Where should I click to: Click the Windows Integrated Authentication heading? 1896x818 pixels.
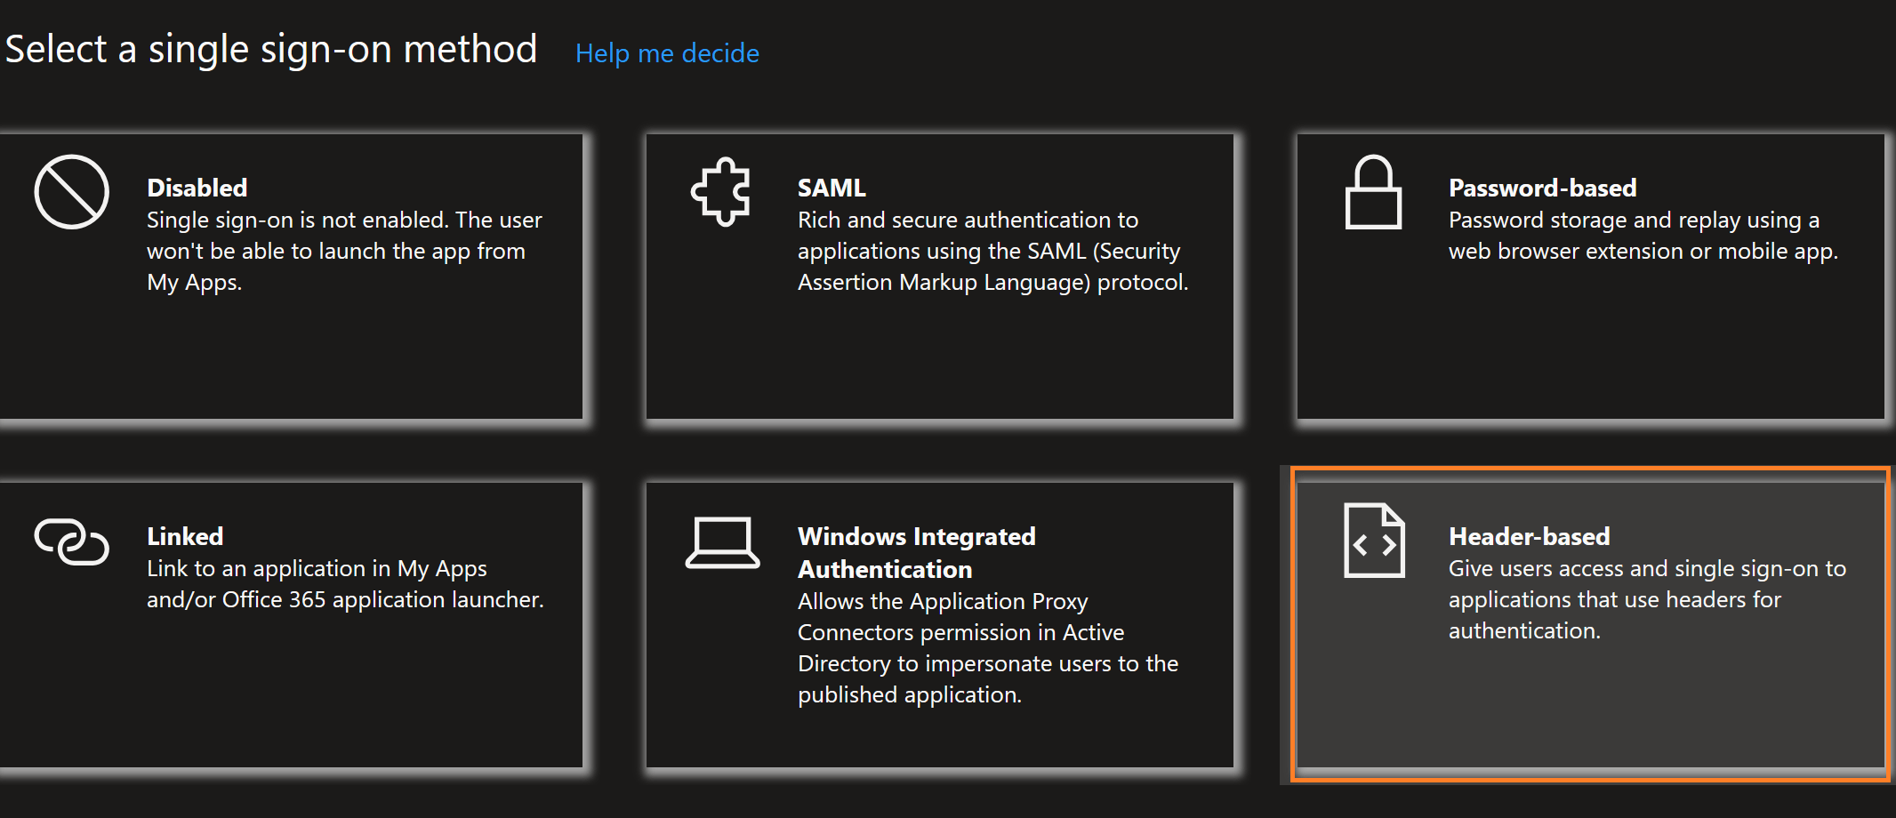coord(917,552)
